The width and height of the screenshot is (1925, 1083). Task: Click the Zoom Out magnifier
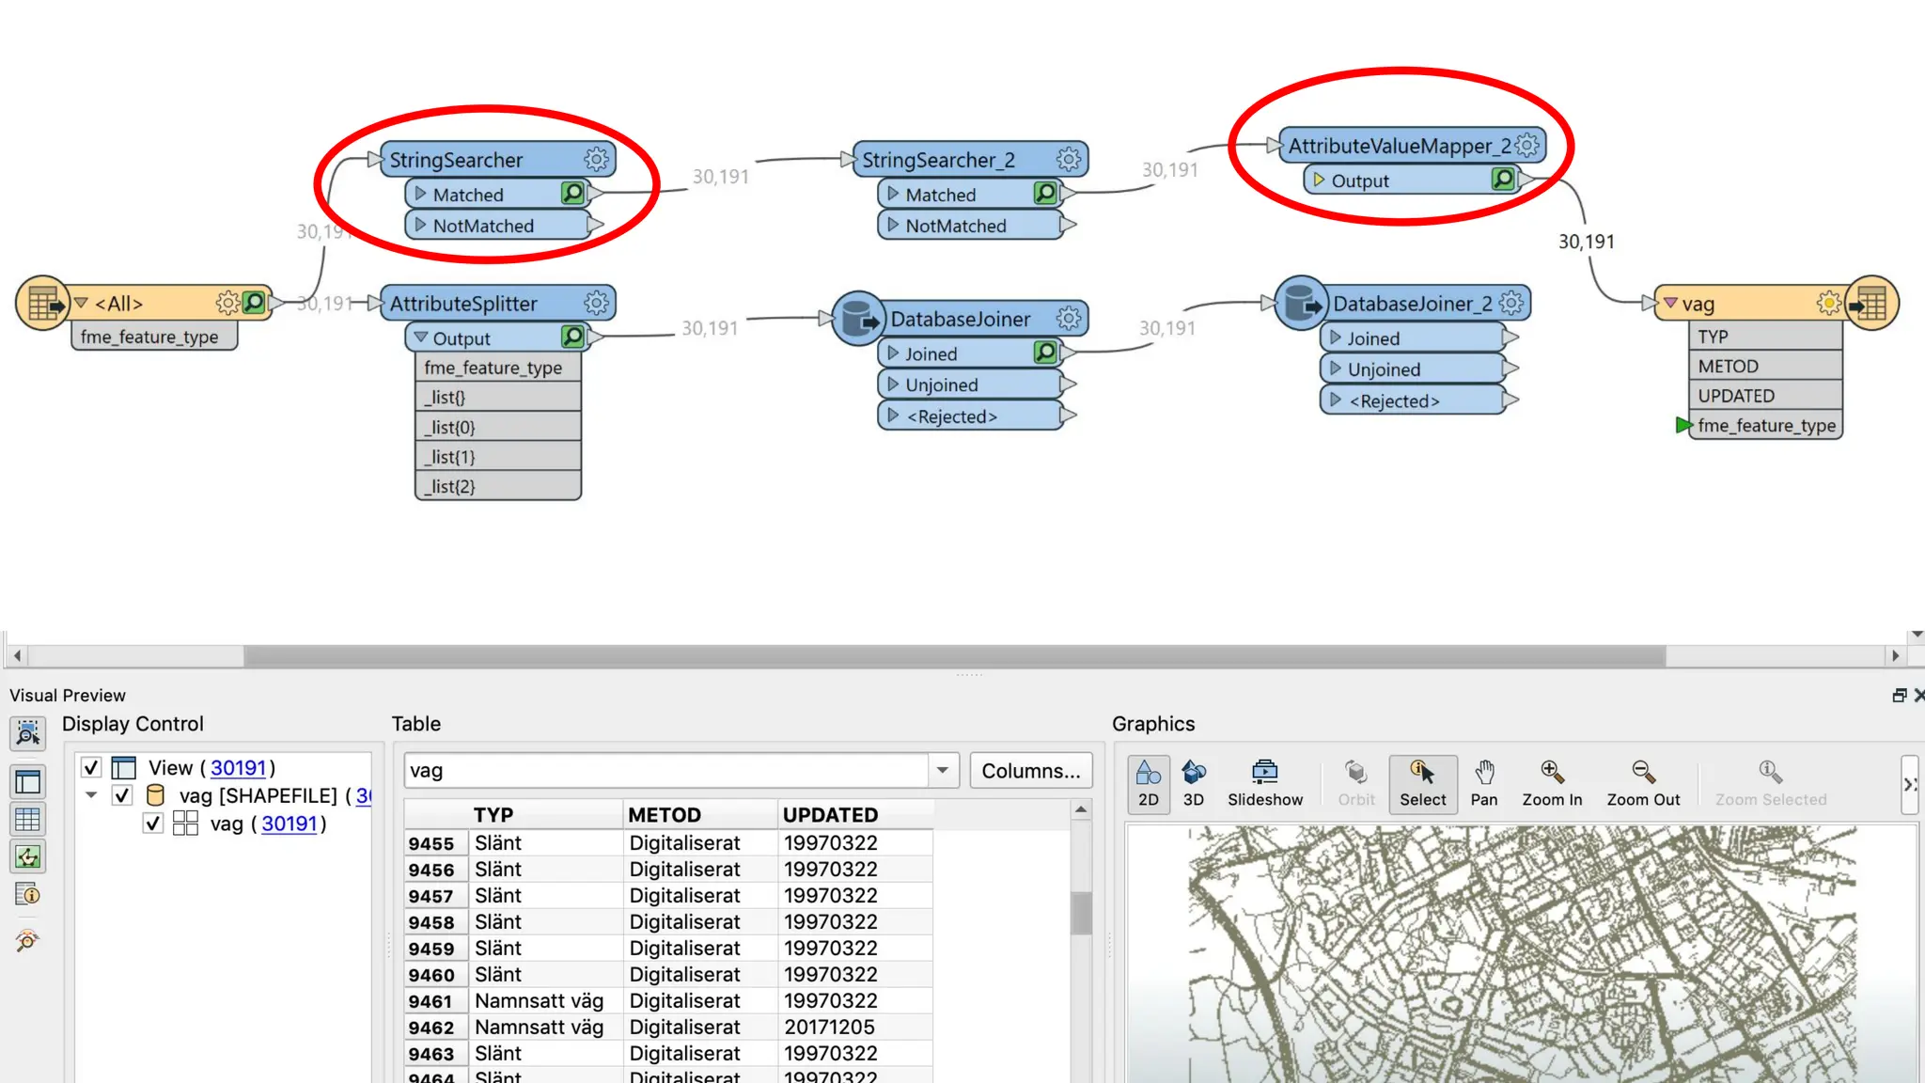(1642, 783)
